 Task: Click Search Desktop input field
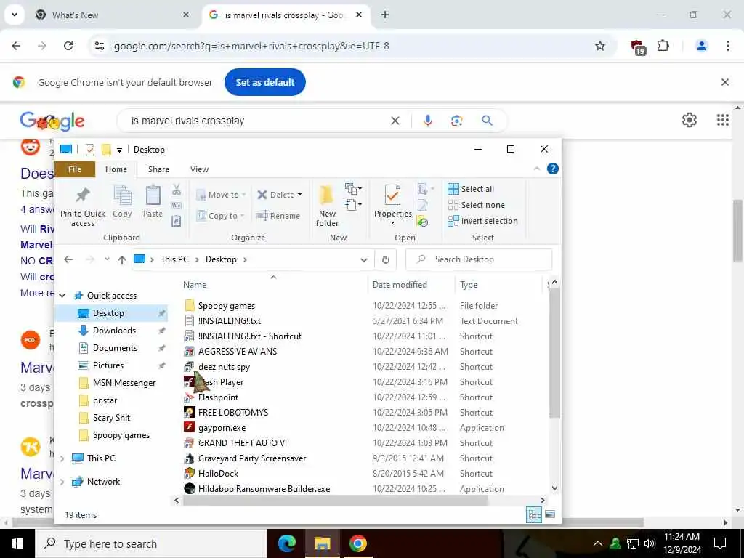(479, 259)
